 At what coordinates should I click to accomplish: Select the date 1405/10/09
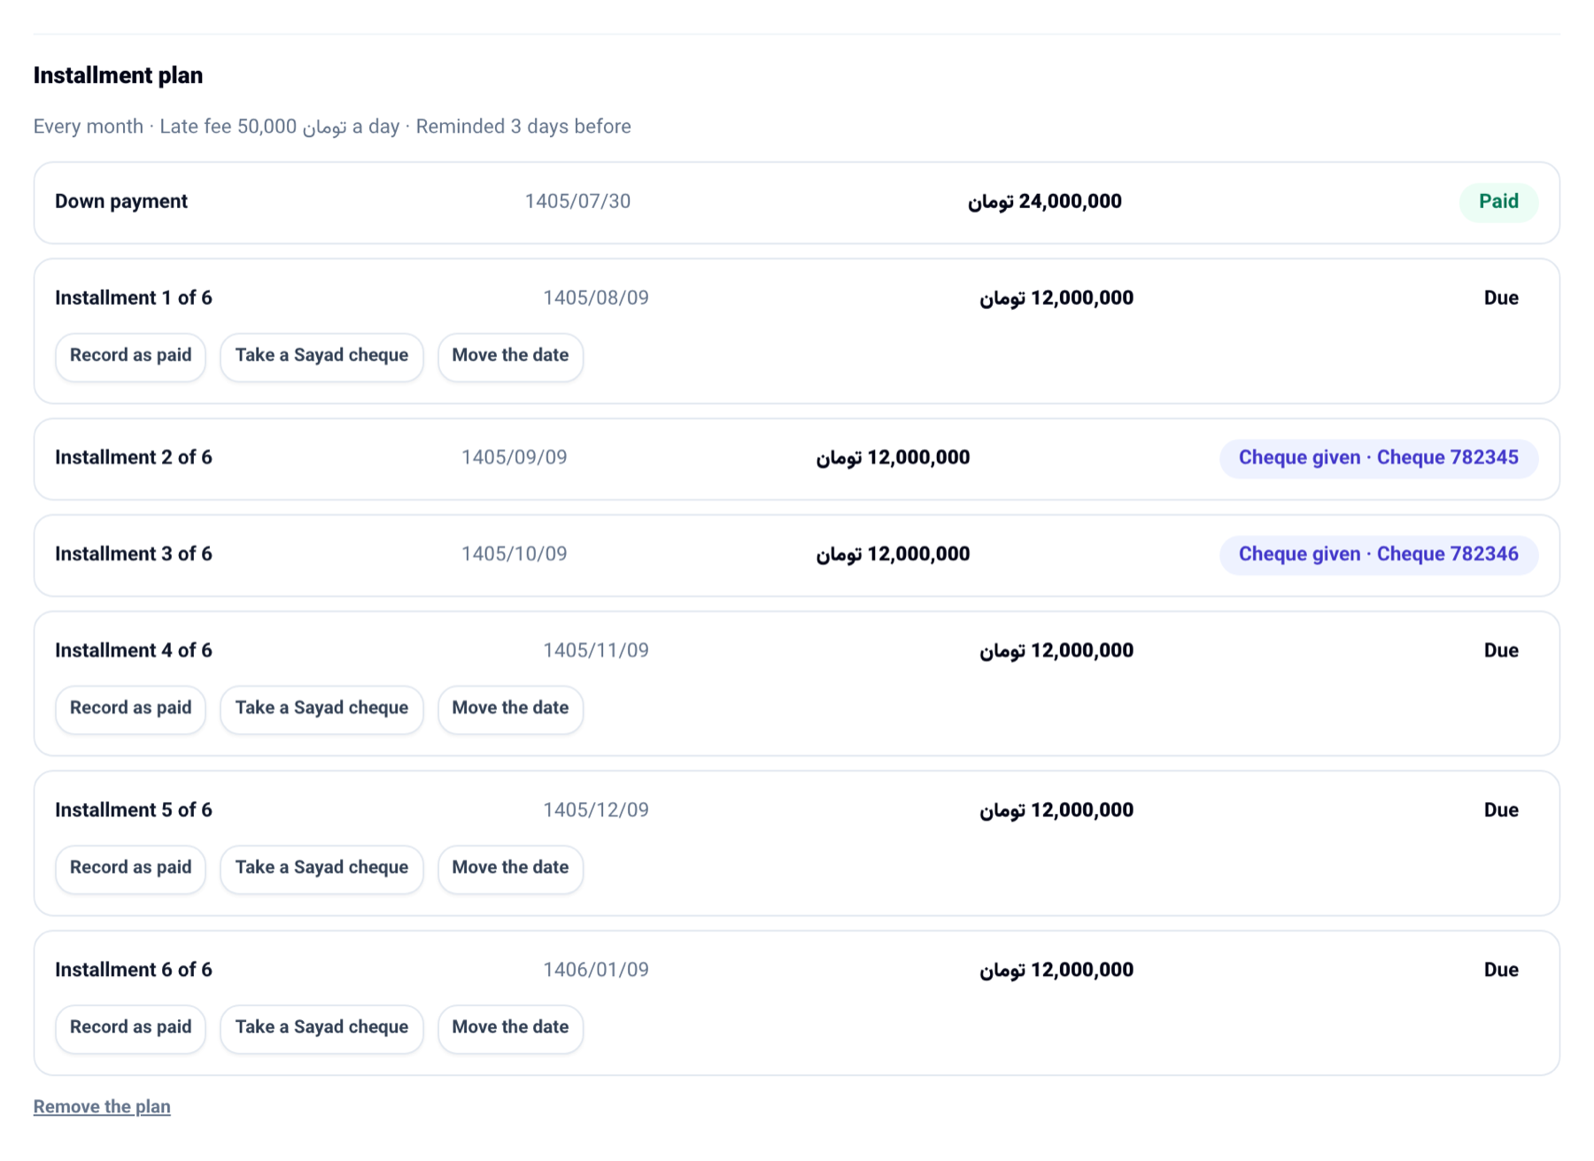pyautogui.click(x=514, y=554)
